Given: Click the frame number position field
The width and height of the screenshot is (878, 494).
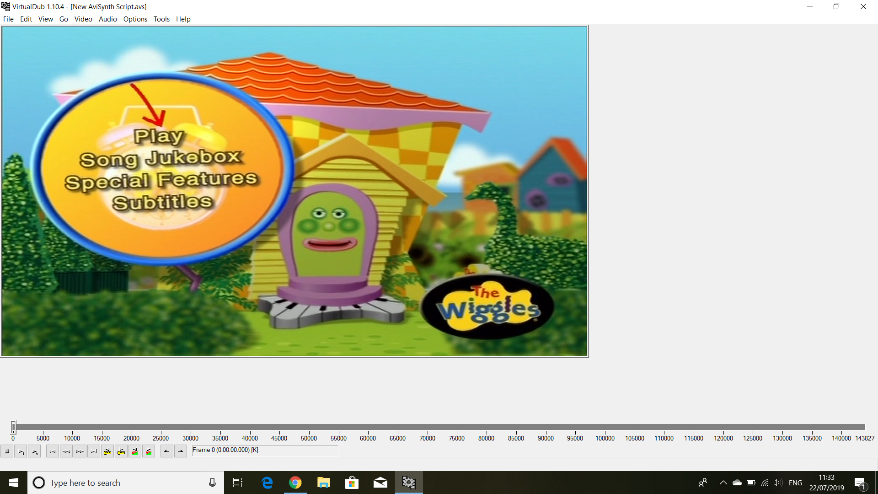Looking at the screenshot, I should coord(264,450).
